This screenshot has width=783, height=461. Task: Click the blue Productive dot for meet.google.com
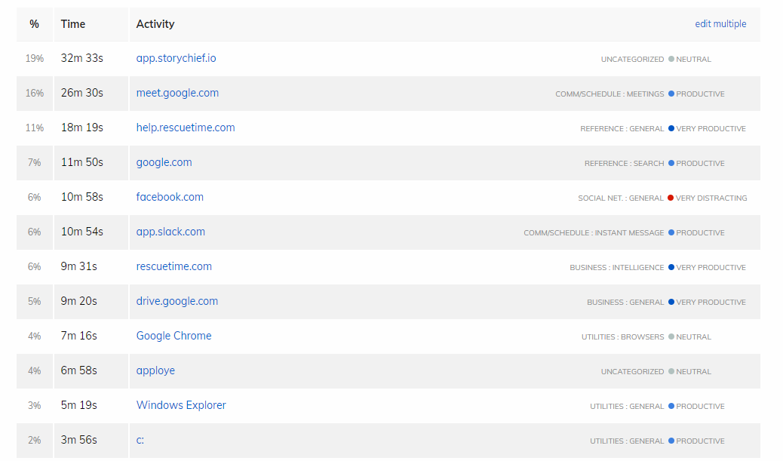click(x=671, y=94)
